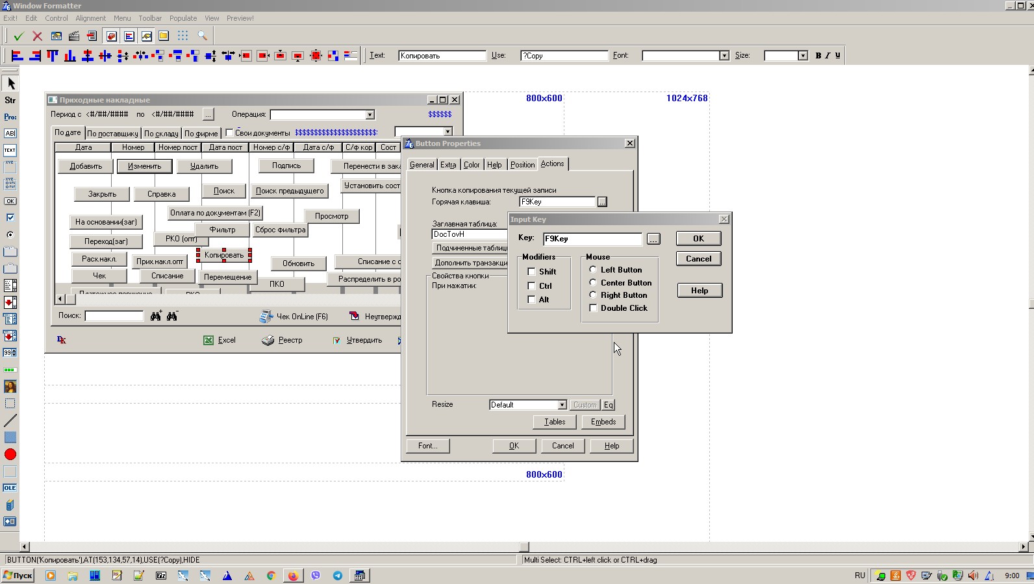The height and width of the screenshot is (584, 1034).
Task: Click the Embeds button
Action: point(603,422)
